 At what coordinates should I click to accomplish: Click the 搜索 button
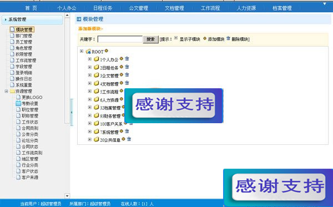point(150,39)
